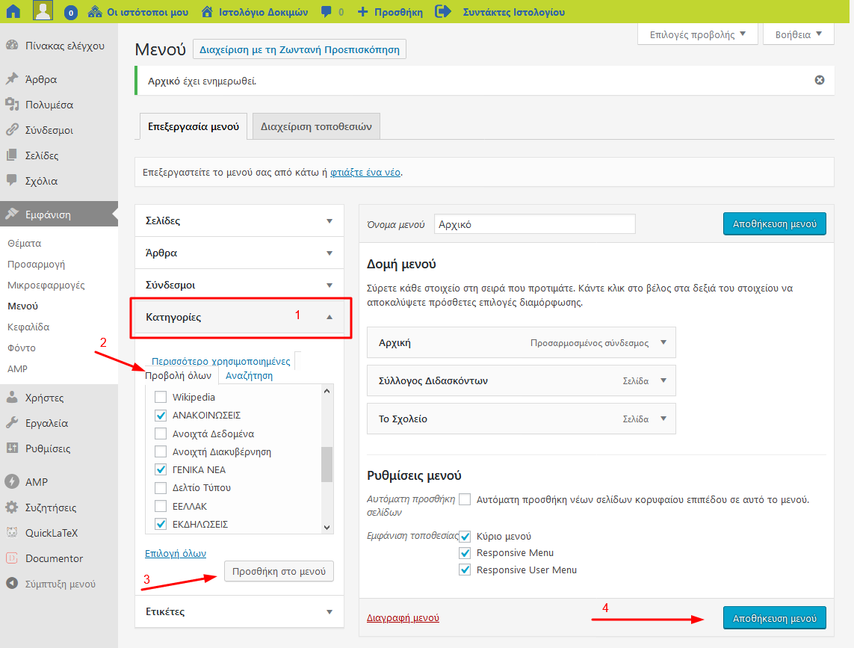The height and width of the screenshot is (648, 854).
Task: Click the Ρυθμίσεις settings icon in sidebar
Action: click(12, 448)
